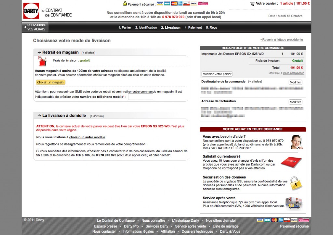333x235 pixels.
Task: Click Modifier for Destinataire de la commande
Action: click(295, 82)
